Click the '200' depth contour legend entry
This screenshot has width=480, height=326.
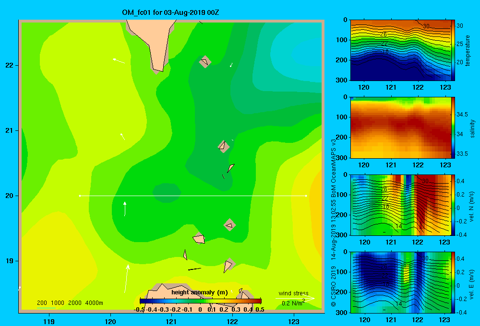42,303
